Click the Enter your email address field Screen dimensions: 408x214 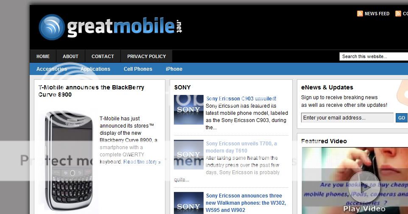(347, 118)
